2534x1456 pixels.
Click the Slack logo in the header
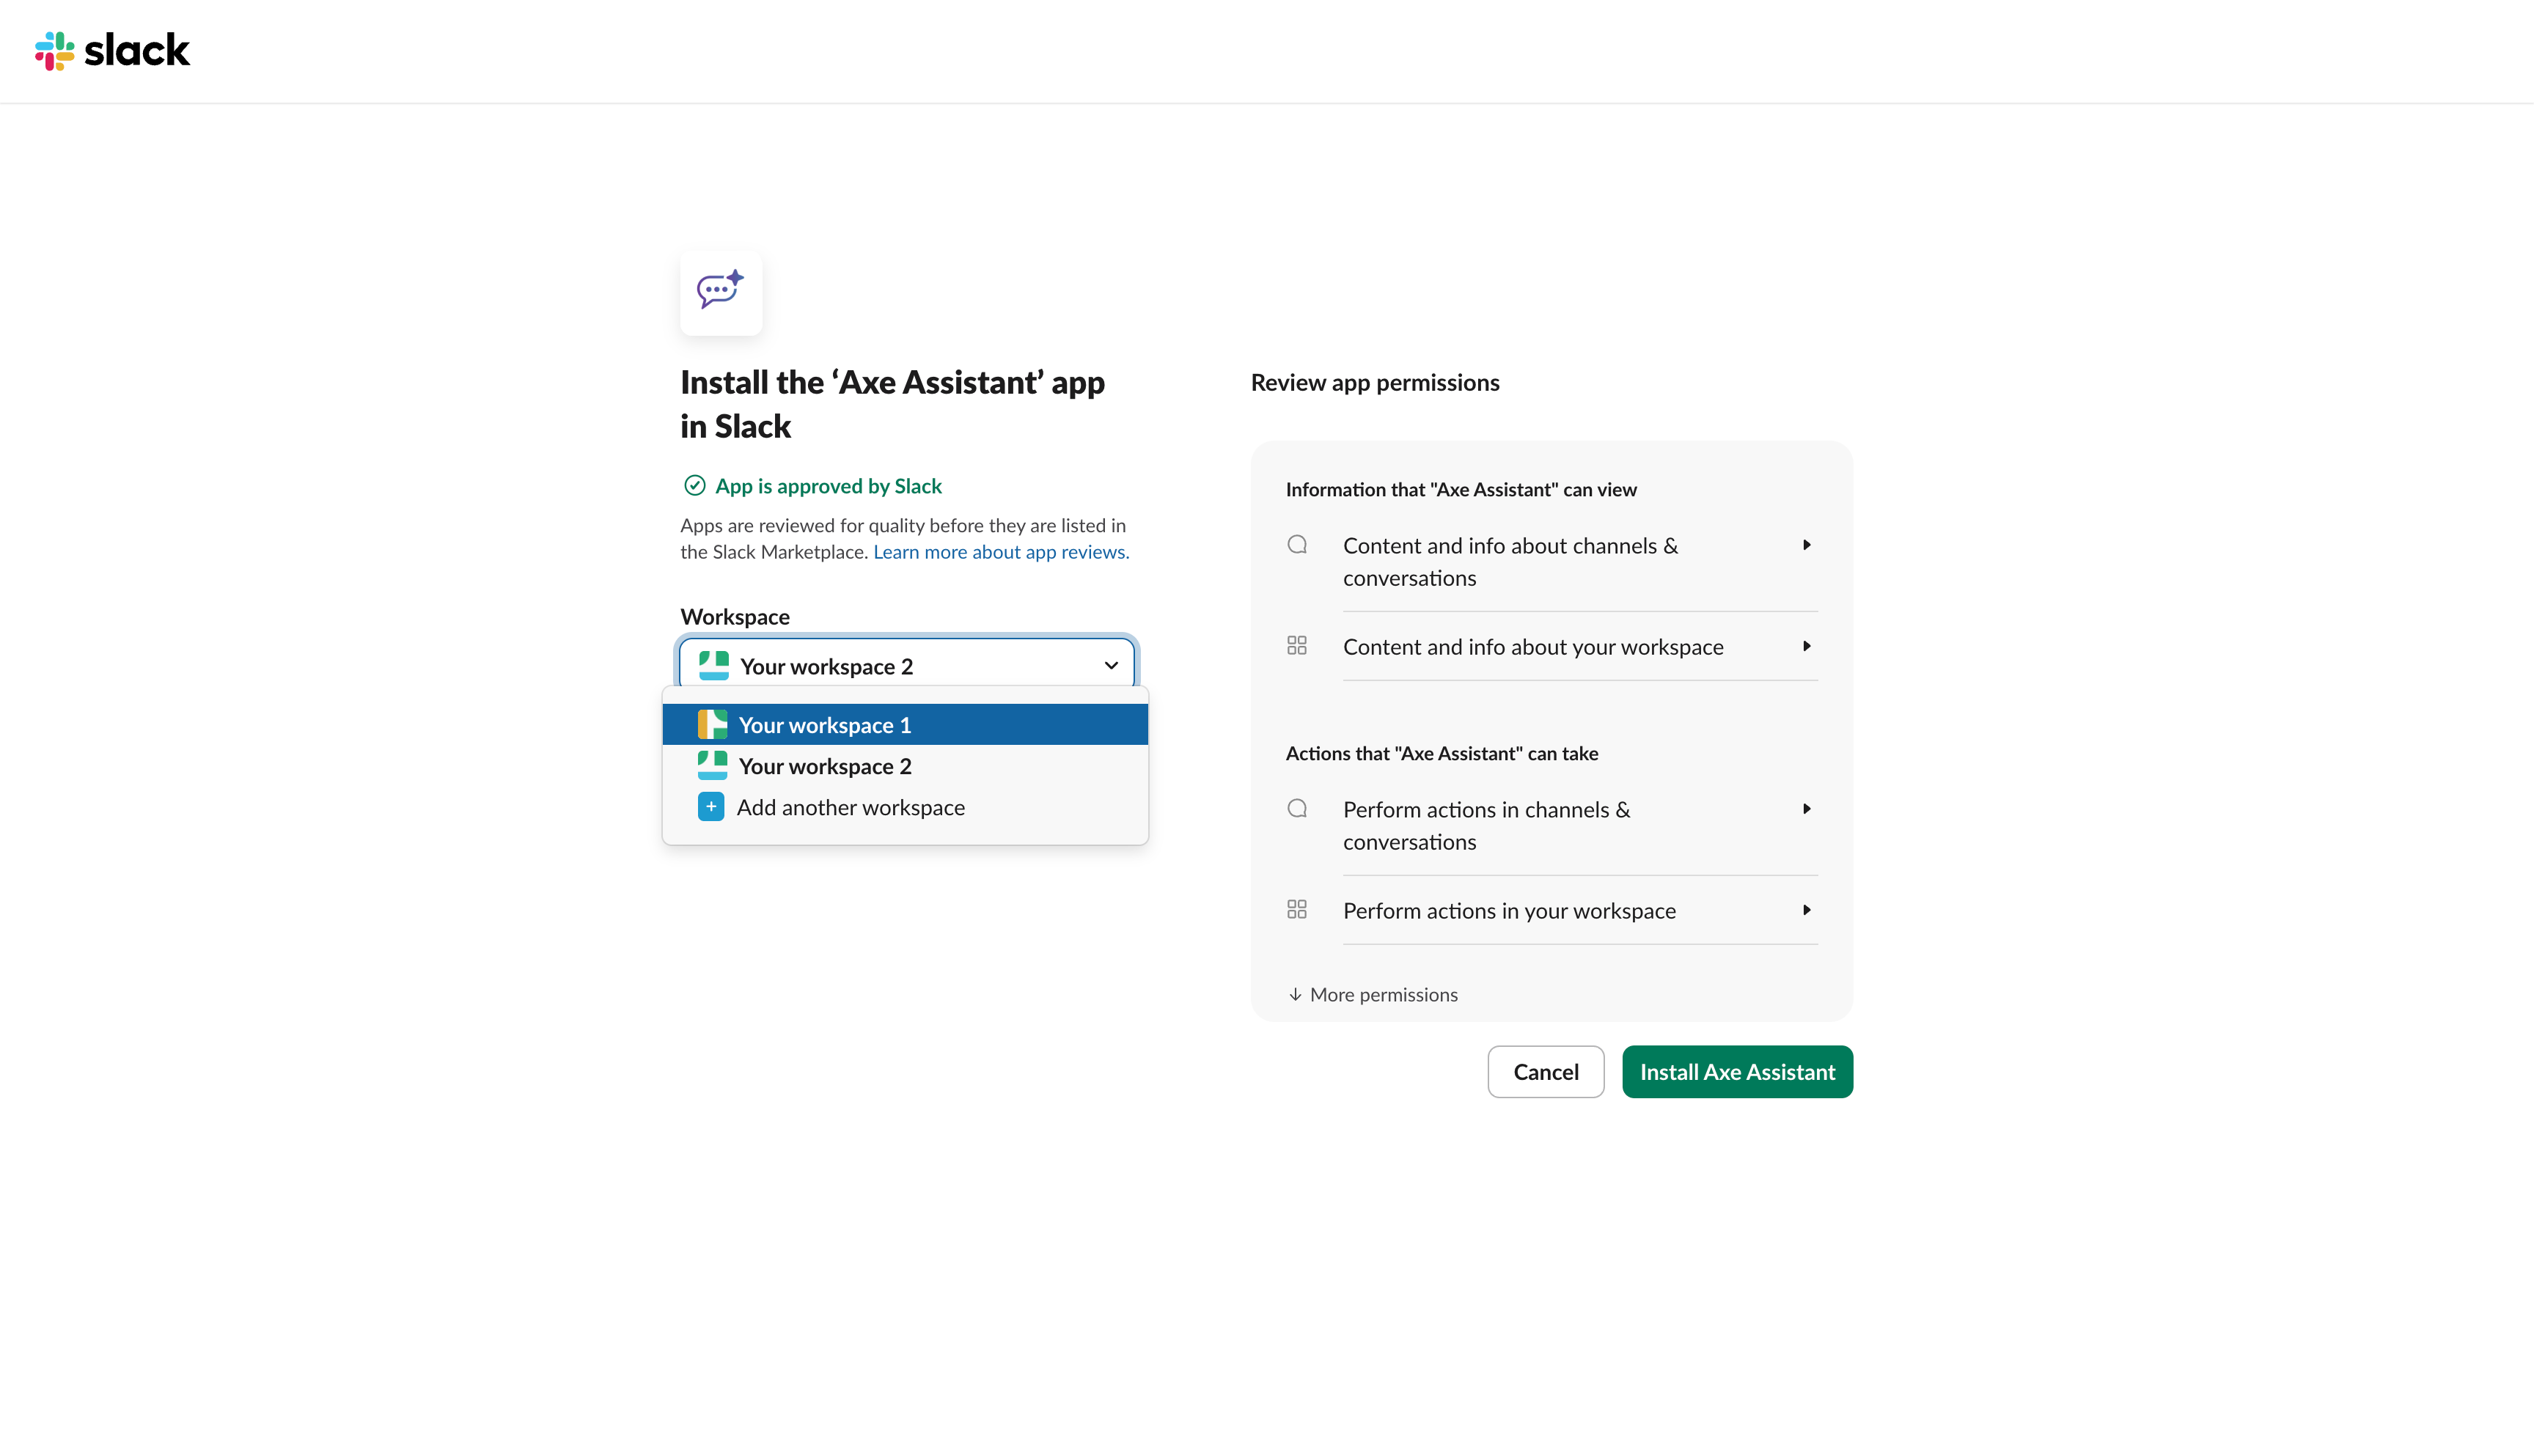click(x=112, y=50)
